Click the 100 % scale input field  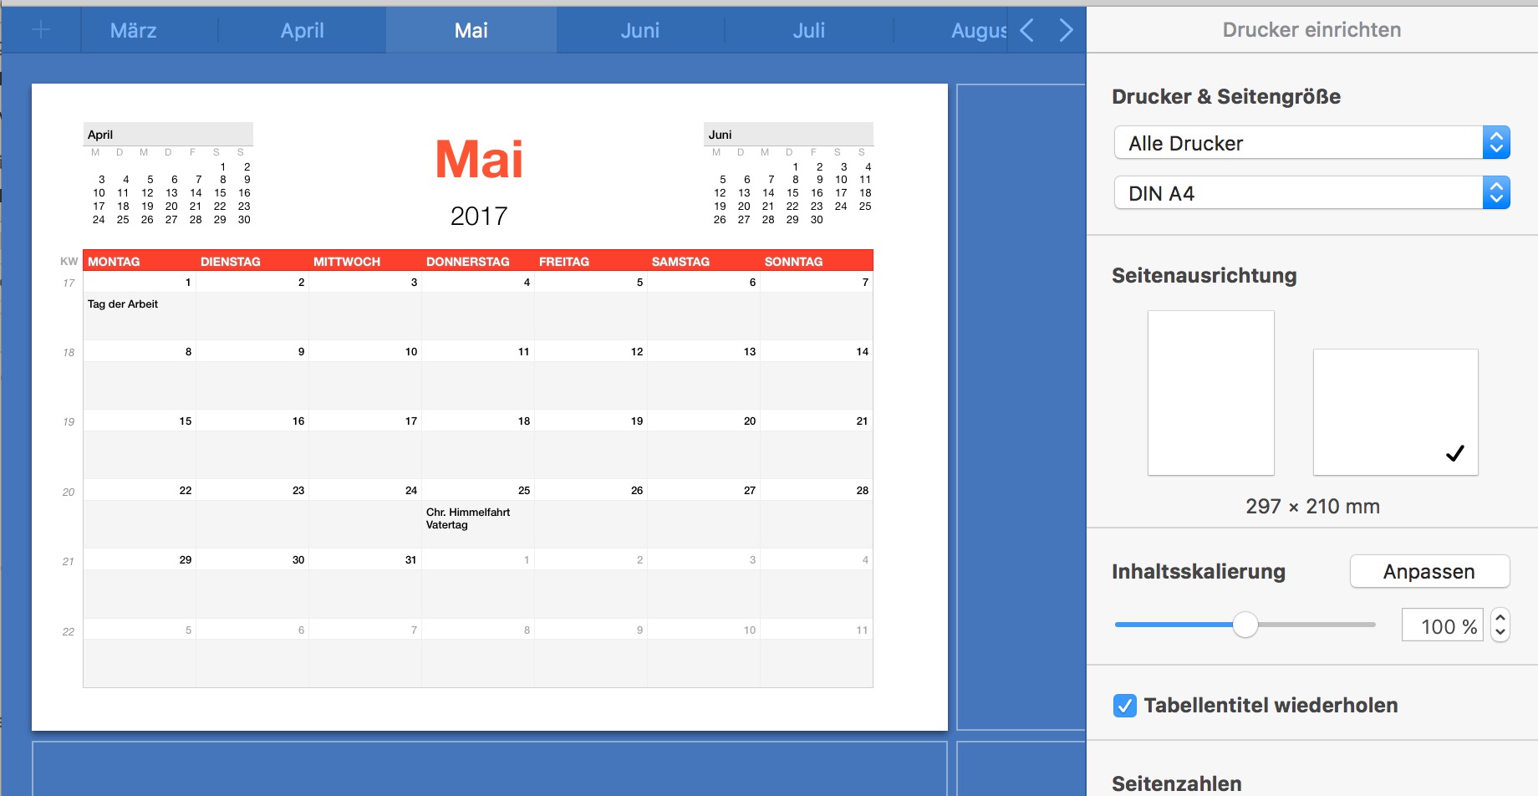point(1442,626)
